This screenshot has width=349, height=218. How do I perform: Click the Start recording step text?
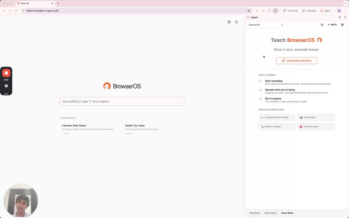click(x=274, y=81)
